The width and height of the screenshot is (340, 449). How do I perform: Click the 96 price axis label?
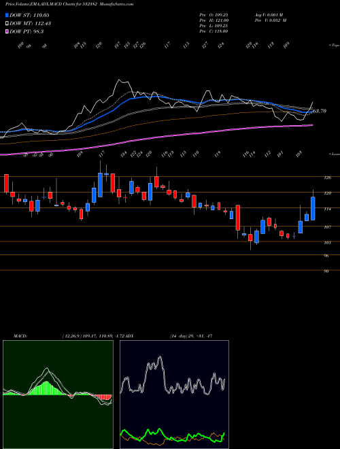pos(326,256)
